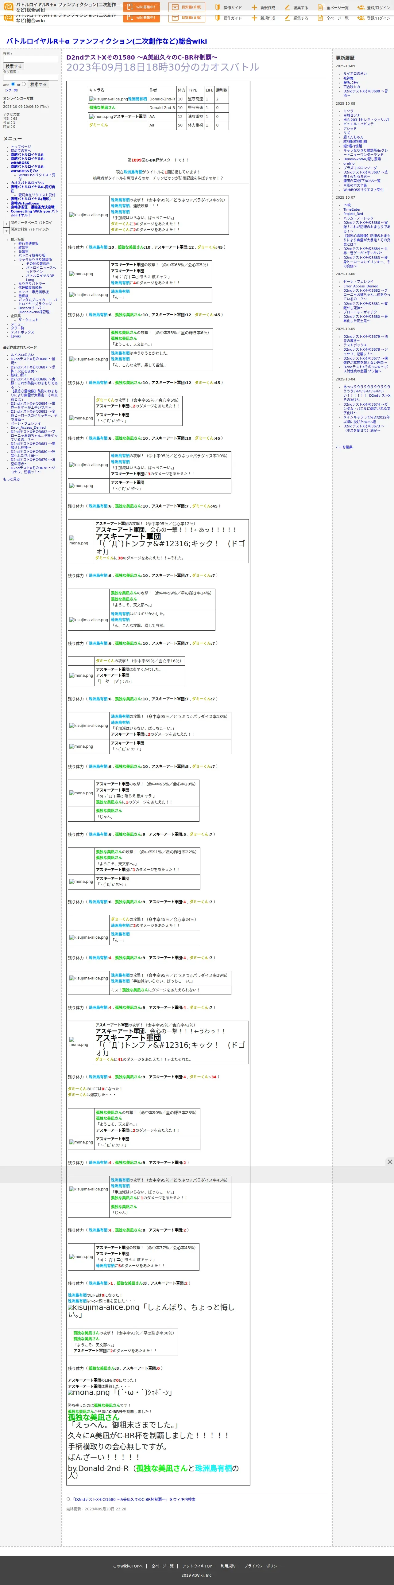Open FS鮫 in update history
The image size is (394, 1585).
point(347,205)
